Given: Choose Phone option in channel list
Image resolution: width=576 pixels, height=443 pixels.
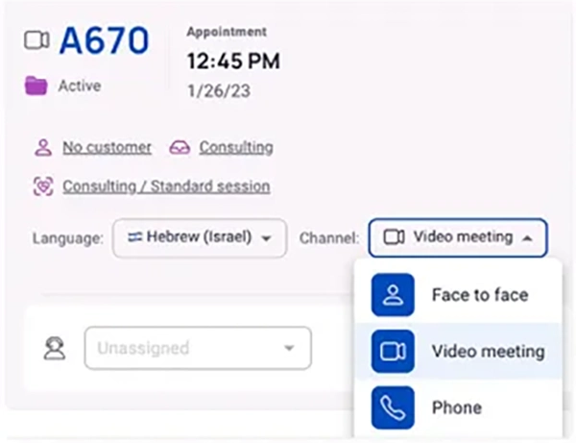Looking at the screenshot, I should pyautogui.click(x=458, y=407).
